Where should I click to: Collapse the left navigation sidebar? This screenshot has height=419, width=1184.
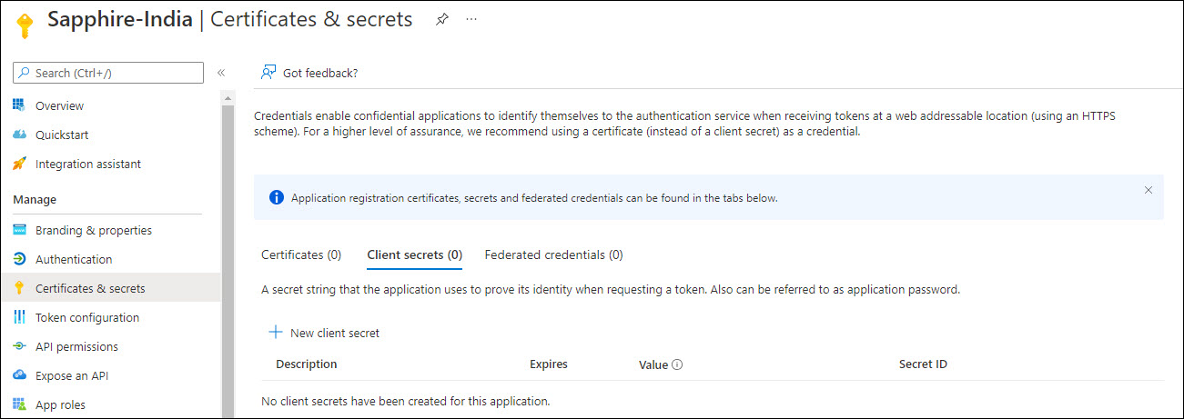pos(221,73)
